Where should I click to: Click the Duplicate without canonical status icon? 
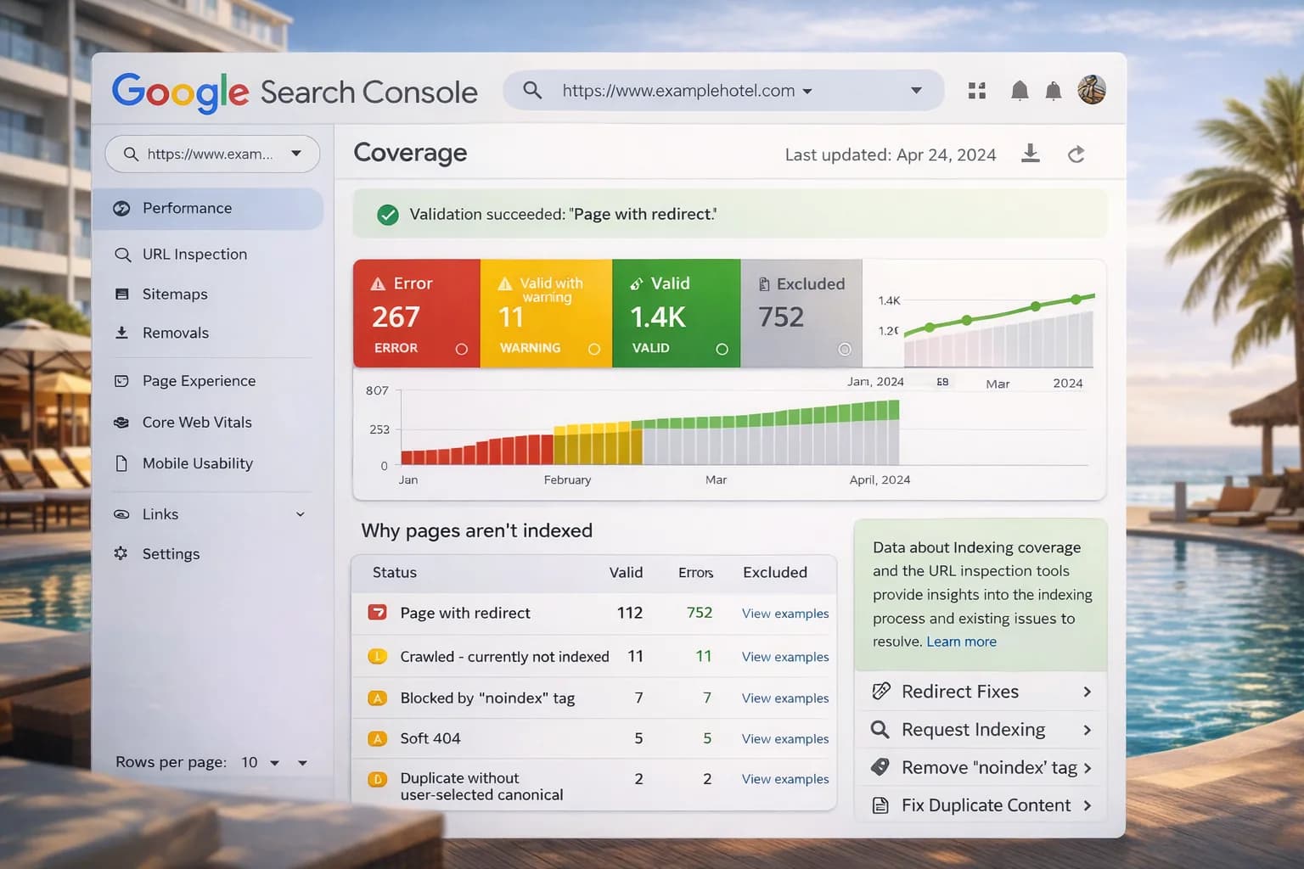[377, 778]
